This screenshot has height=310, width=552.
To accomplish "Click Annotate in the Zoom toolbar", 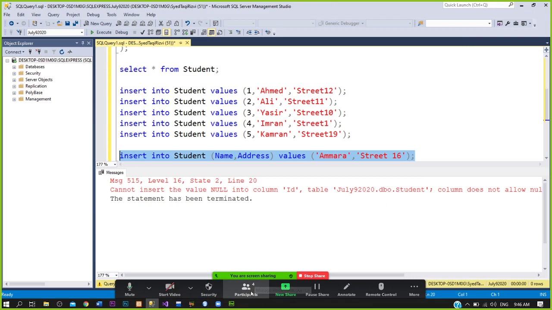I will click(x=346, y=289).
